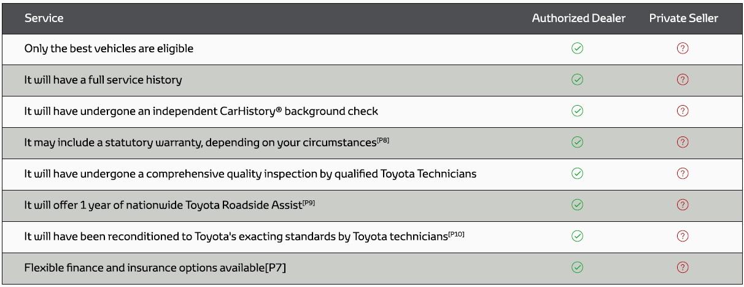Click green check for statutory warranty row
This screenshot has height=287, width=744.
coord(577,142)
